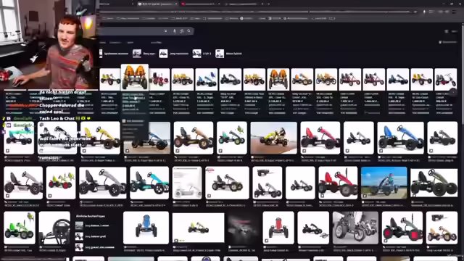
Task: Select the '3 in 1' filter chip
Action: click(x=202, y=54)
